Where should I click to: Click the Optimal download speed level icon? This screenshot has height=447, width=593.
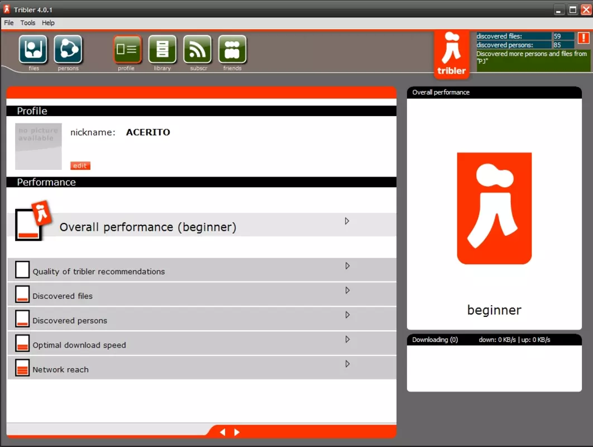tap(22, 343)
